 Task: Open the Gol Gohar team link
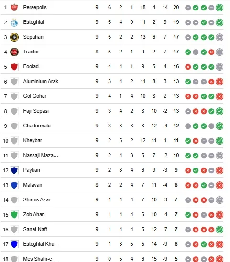(x=35, y=96)
